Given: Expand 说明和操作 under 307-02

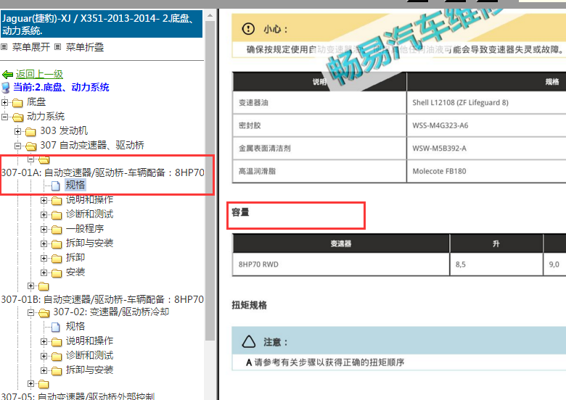Looking at the screenshot, I should 44,341.
